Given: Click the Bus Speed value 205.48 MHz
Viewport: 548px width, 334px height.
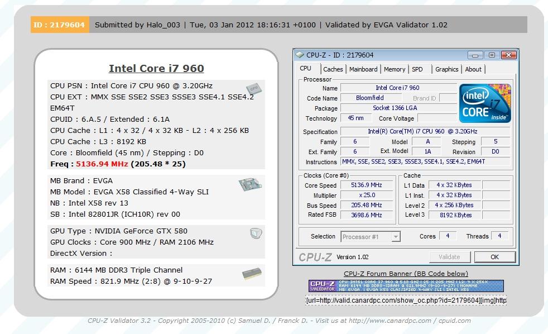Looking at the screenshot, I should [x=366, y=206].
